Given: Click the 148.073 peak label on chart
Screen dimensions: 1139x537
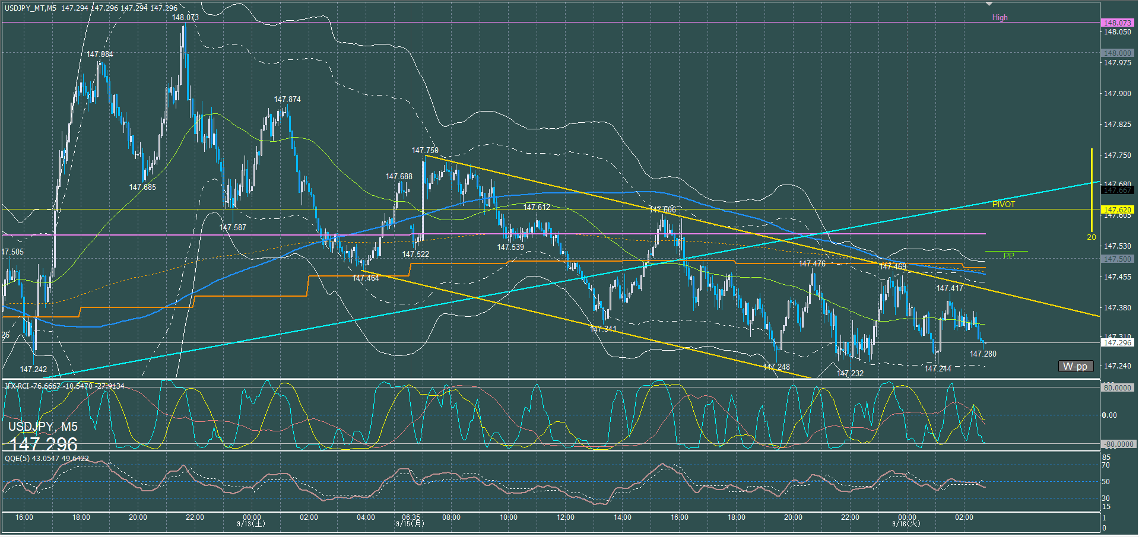Looking at the screenshot, I should pyautogui.click(x=185, y=18).
